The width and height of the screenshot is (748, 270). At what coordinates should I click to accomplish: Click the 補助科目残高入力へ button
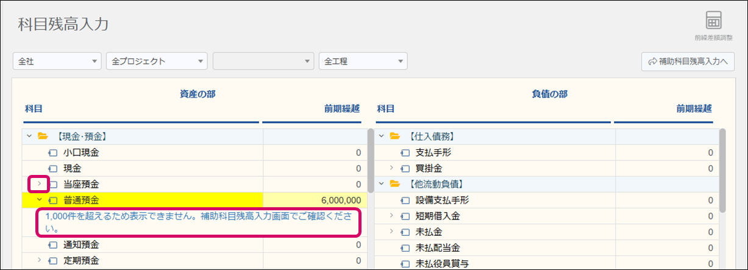click(x=687, y=62)
